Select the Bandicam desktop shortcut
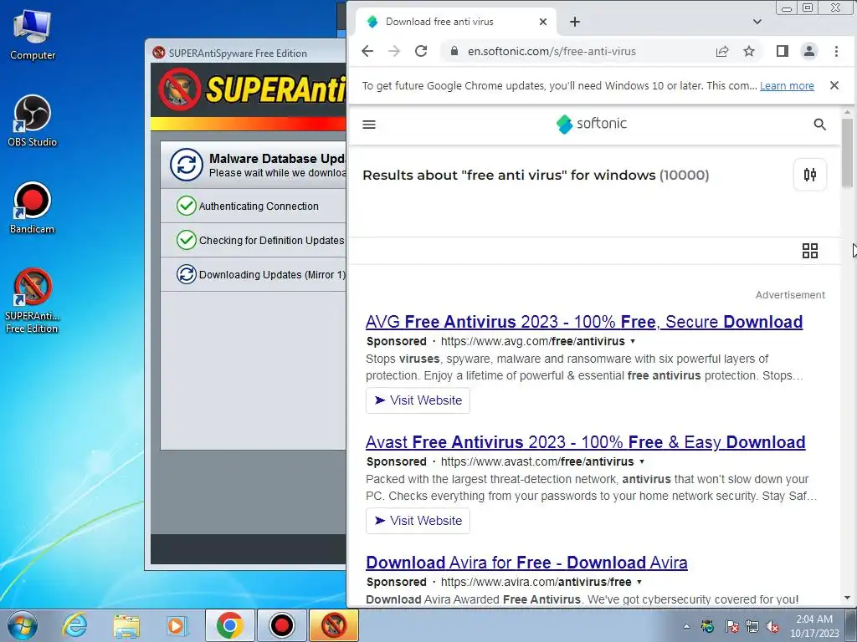 click(x=33, y=208)
